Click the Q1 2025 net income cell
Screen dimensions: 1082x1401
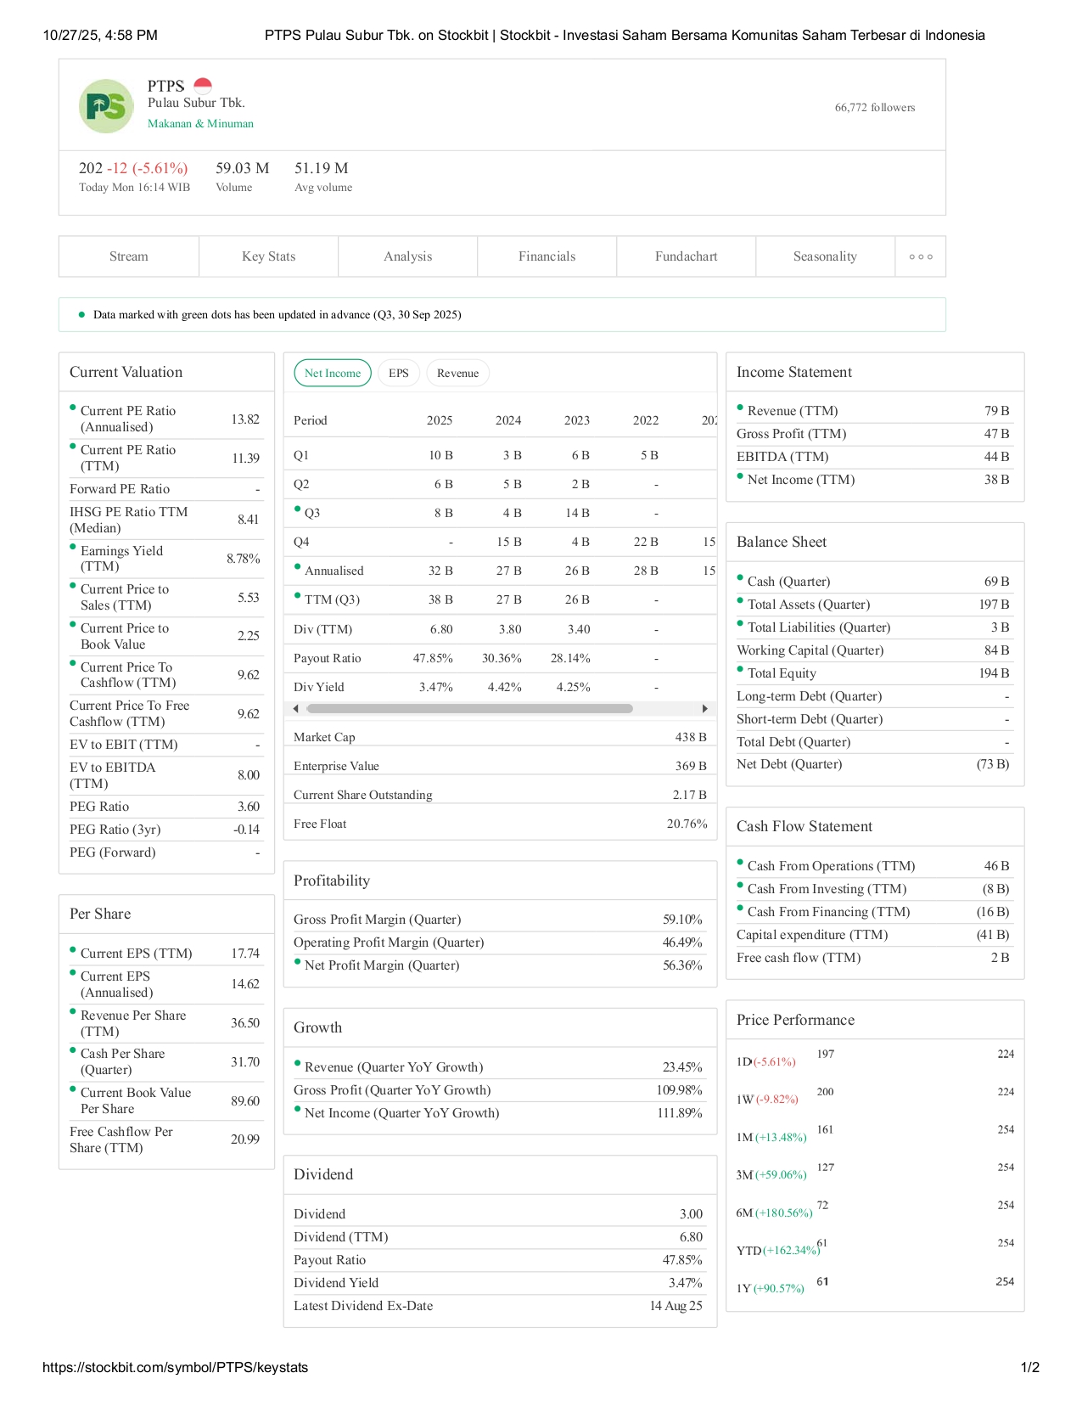tap(440, 455)
